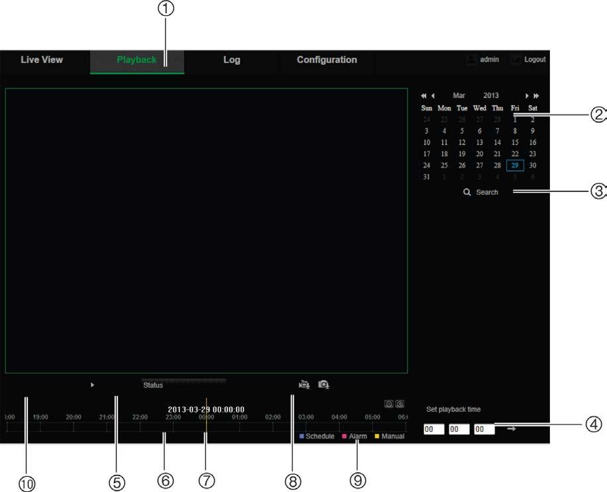
Task: Click the month label Mar
Action: click(x=459, y=95)
